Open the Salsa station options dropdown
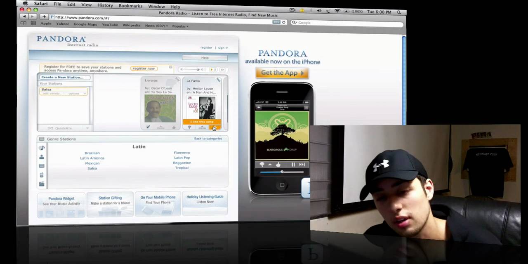528x264 pixels. [x=76, y=94]
